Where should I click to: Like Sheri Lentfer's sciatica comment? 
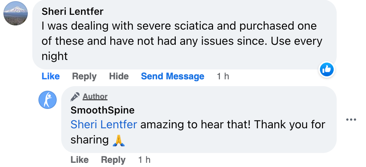click(x=51, y=76)
